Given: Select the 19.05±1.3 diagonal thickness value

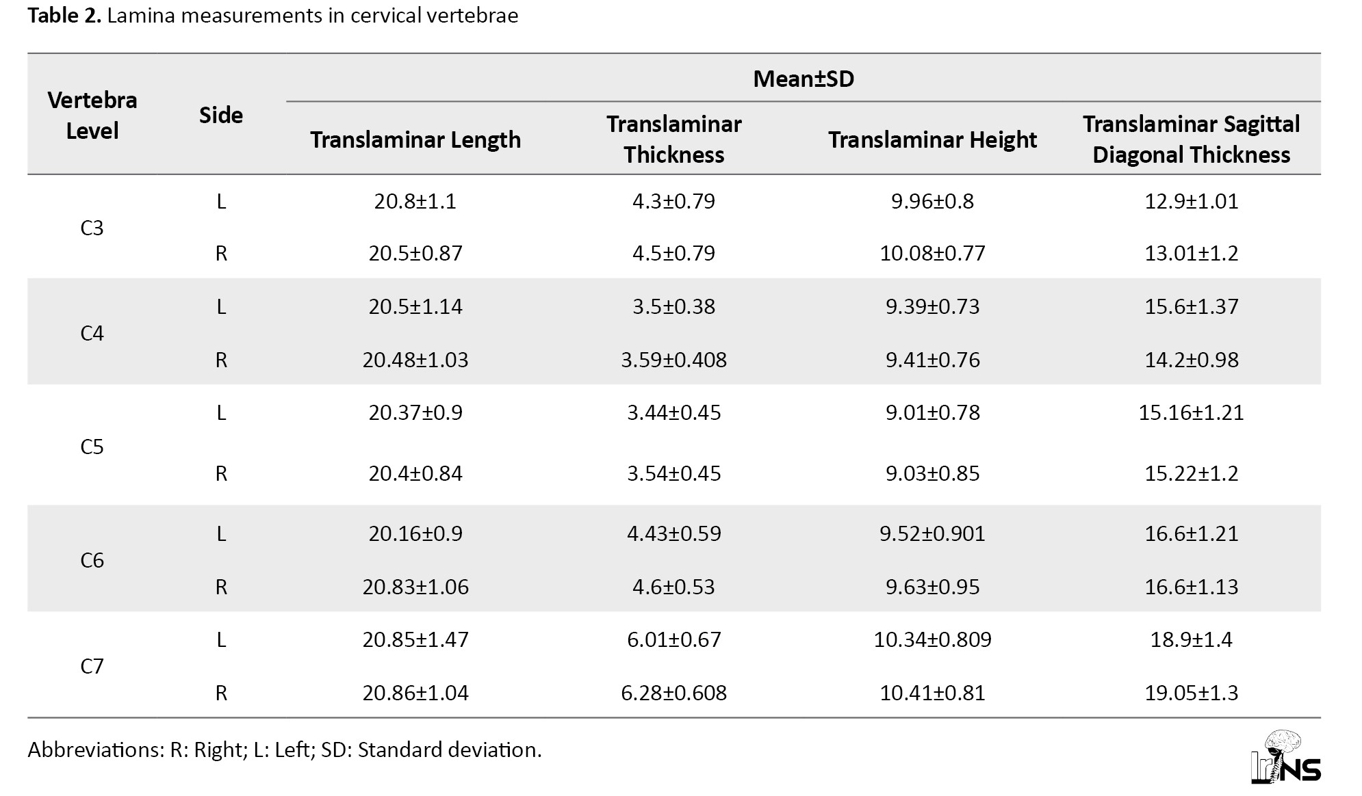Looking at the screenshot, I should point(1191,693).
